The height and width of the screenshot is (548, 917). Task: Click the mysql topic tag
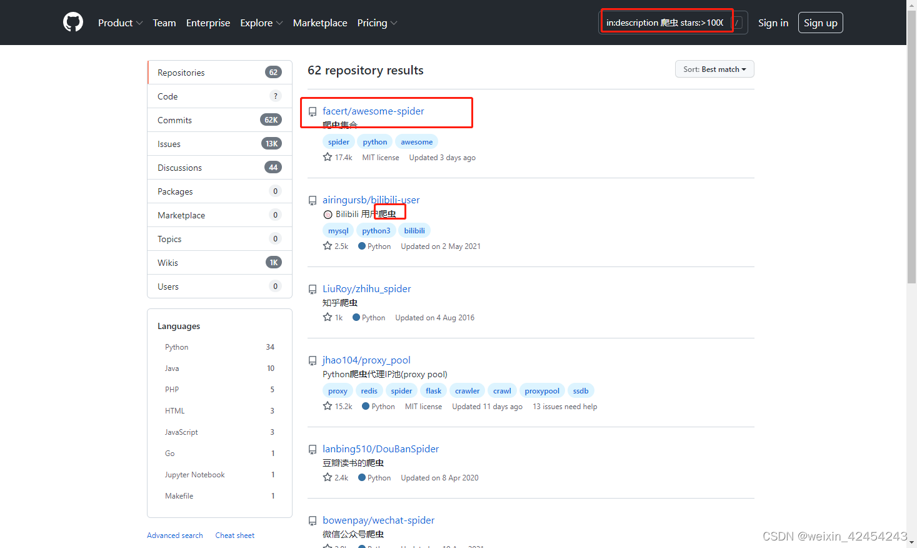point(338,231)
